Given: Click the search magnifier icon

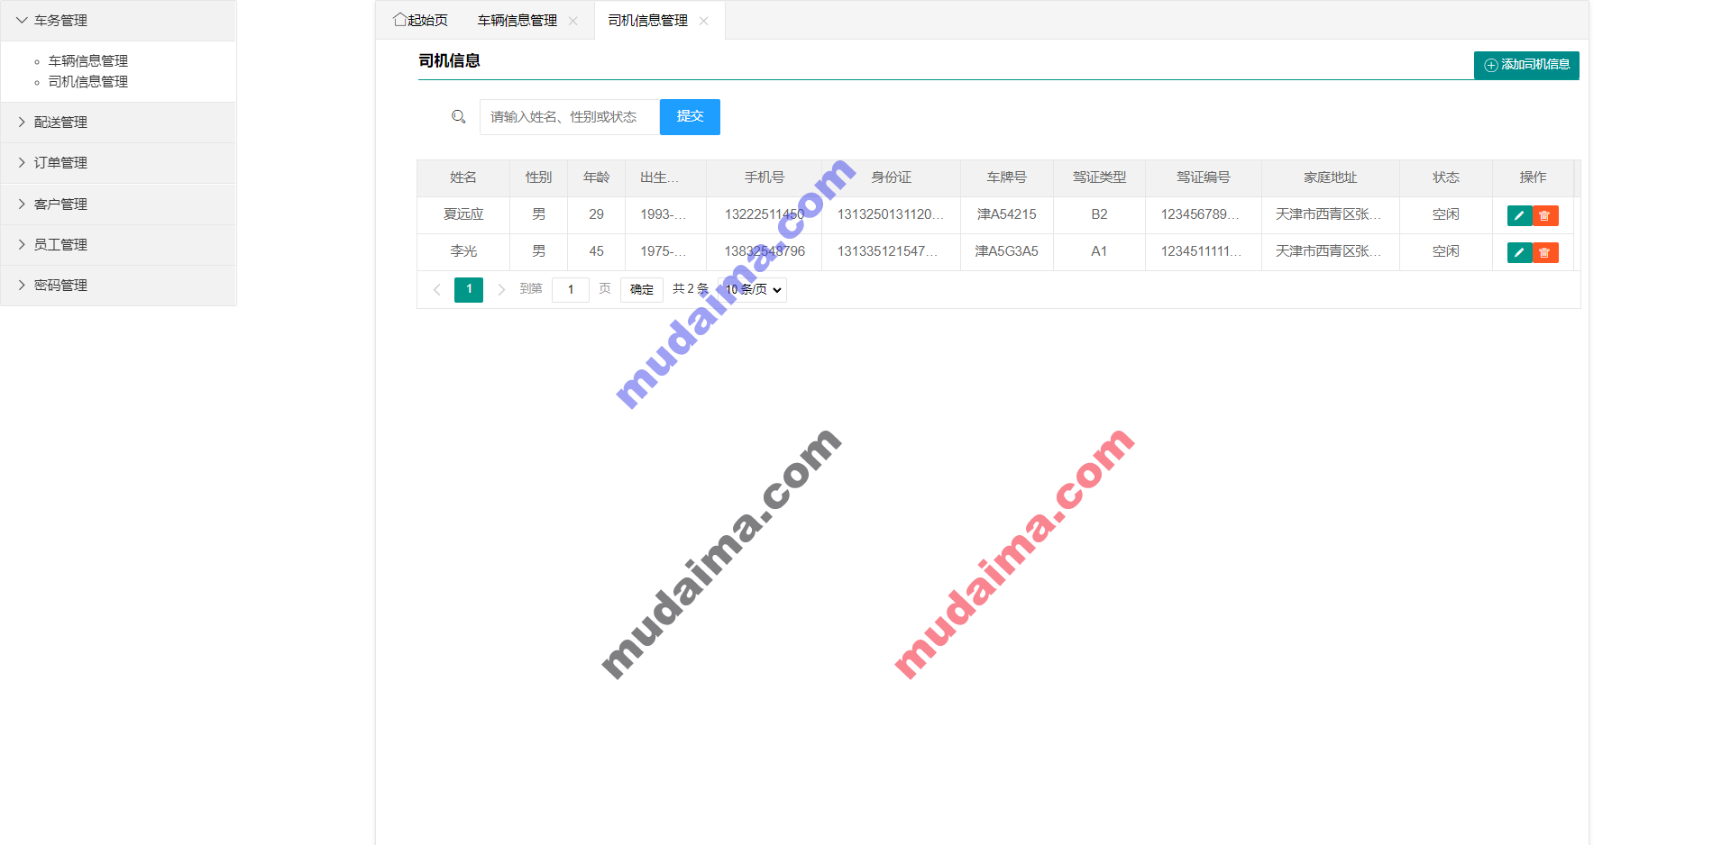Looking at the screenshot, I should tap(459, 117).
